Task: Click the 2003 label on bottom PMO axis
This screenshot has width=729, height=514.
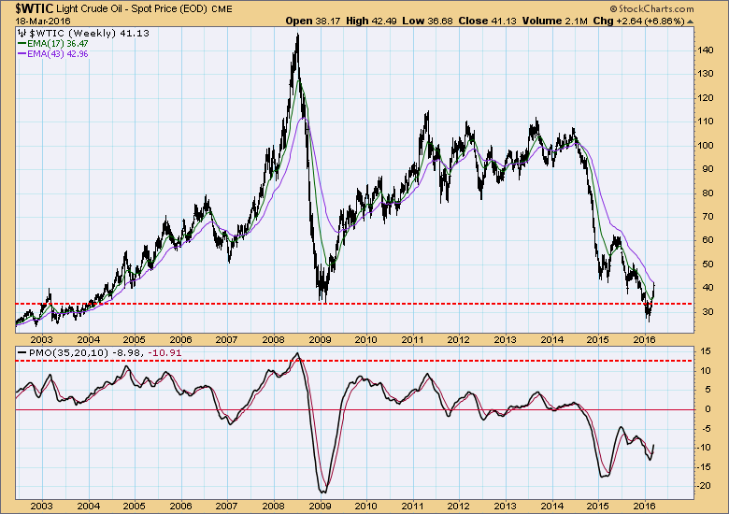Action: (41, 505)
